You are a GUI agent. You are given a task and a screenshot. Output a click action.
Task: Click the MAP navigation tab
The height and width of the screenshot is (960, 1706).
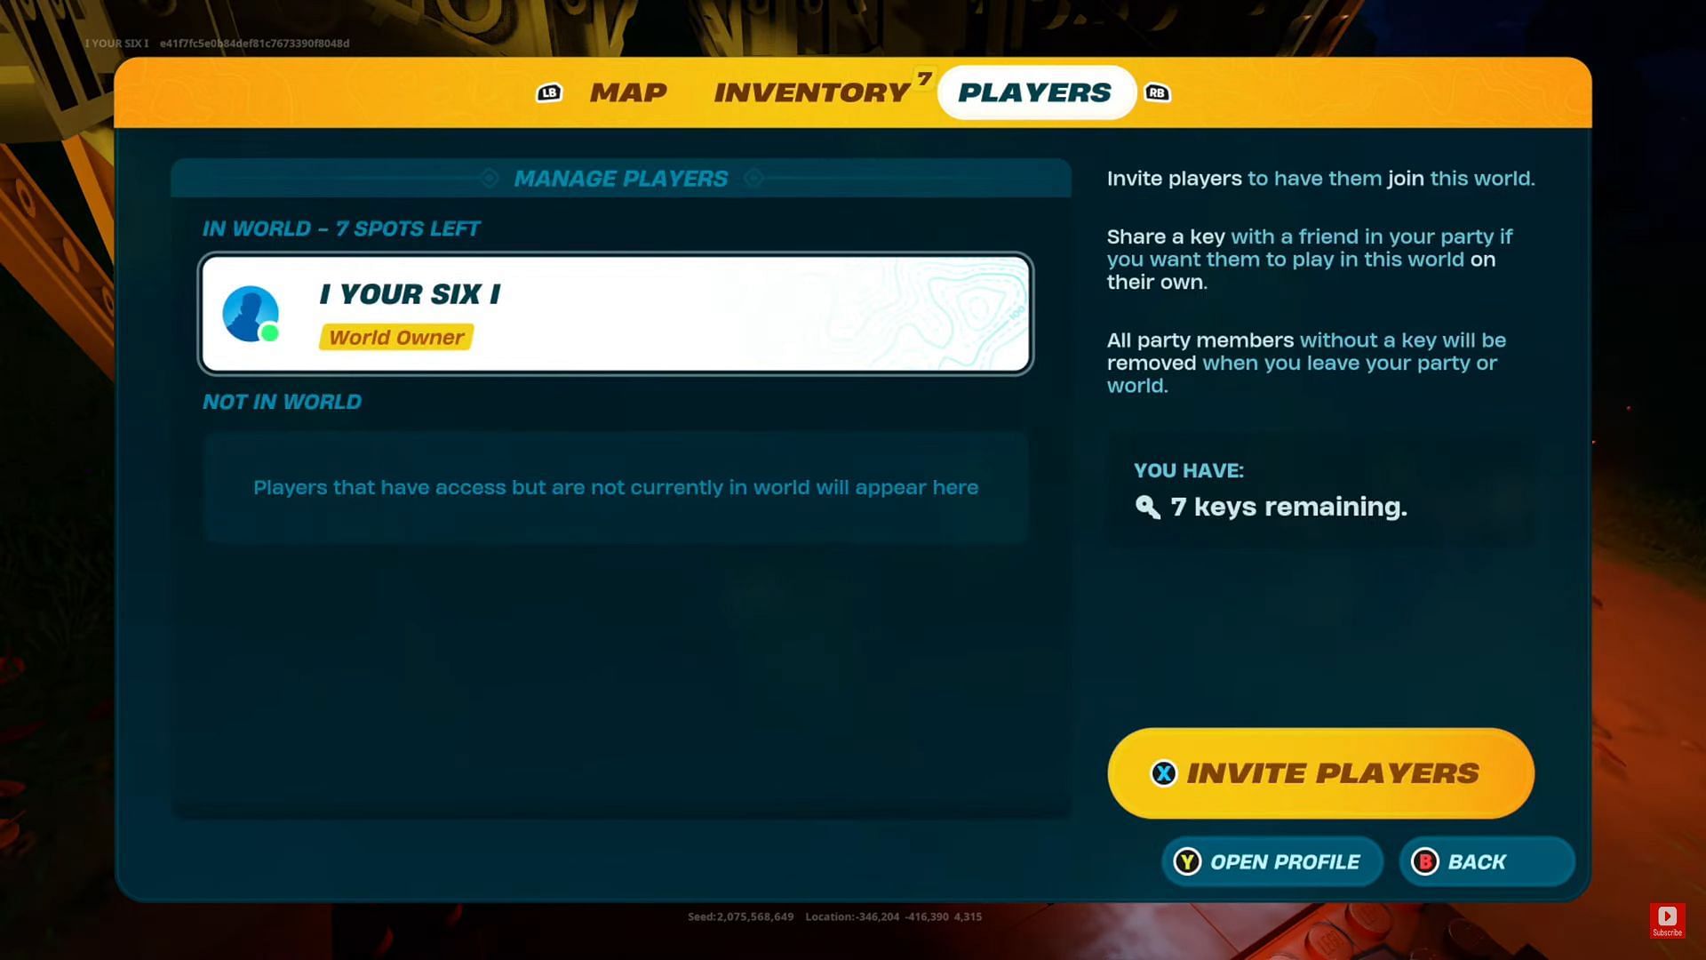628,92
